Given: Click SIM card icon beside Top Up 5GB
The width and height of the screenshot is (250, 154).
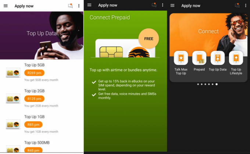Looking at the screenshot, I should click(13, 73).
